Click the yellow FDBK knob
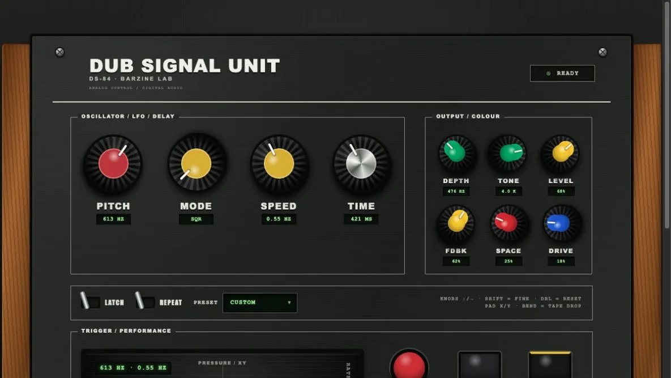 pos(456,223)
